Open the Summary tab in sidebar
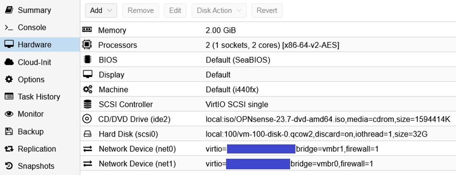This screenshot has width=456, height=175. click(x=34, y=10)
